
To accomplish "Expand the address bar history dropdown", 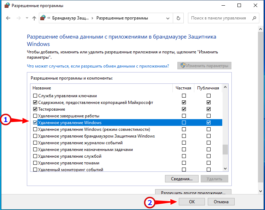I will (167, 18).
